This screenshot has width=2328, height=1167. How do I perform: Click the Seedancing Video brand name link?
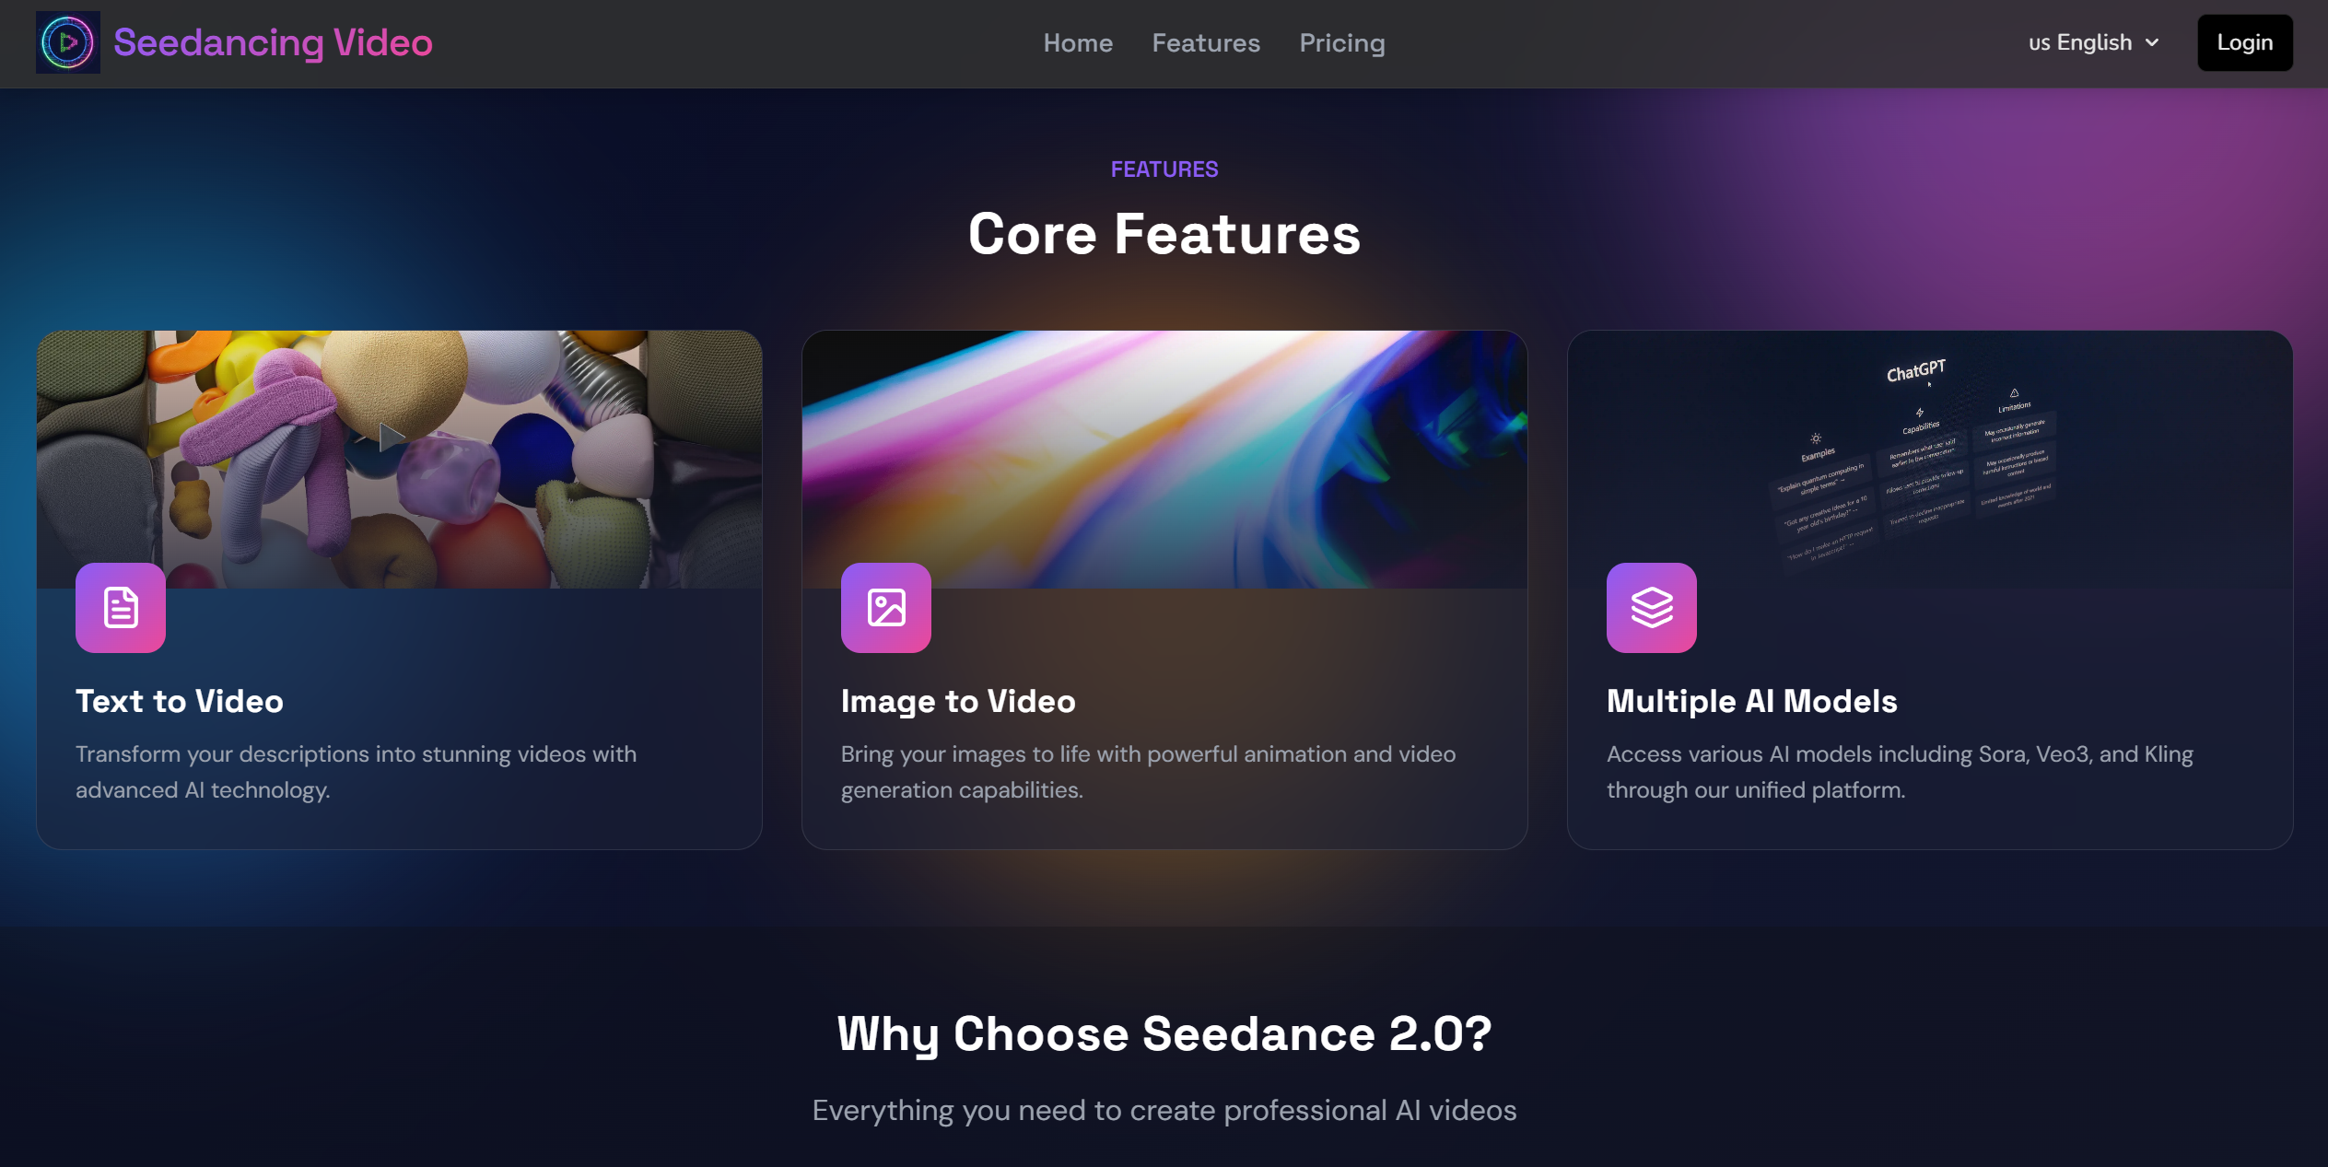point(272,42)
